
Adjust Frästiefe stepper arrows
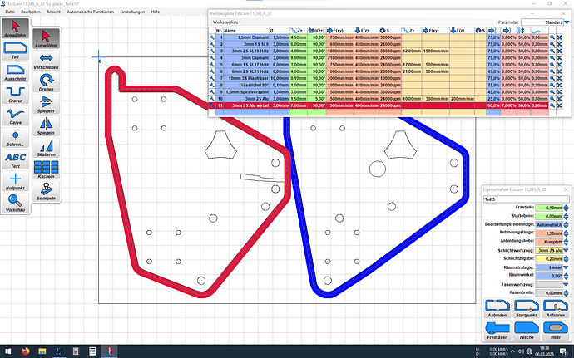(x=566, y=208)
